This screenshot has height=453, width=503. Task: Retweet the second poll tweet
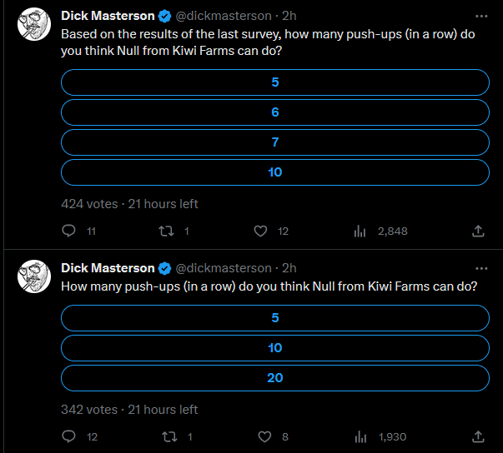click(166, 436)
